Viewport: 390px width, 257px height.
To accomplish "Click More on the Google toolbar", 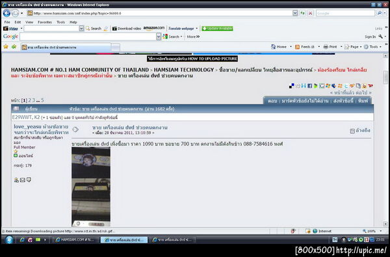I will click(x=193, y=36).
